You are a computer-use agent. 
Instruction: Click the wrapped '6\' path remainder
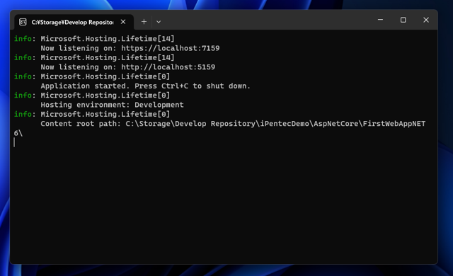pyautogui.click(x=18, y=133)
